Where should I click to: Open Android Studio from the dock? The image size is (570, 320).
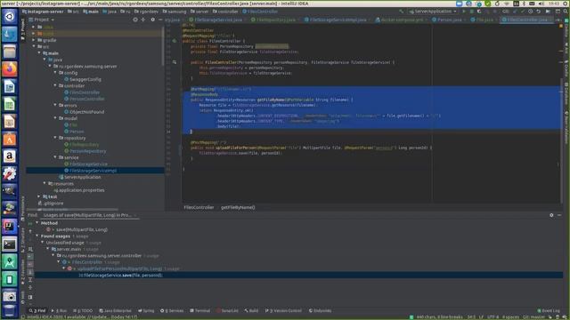(x=10, y=261)
